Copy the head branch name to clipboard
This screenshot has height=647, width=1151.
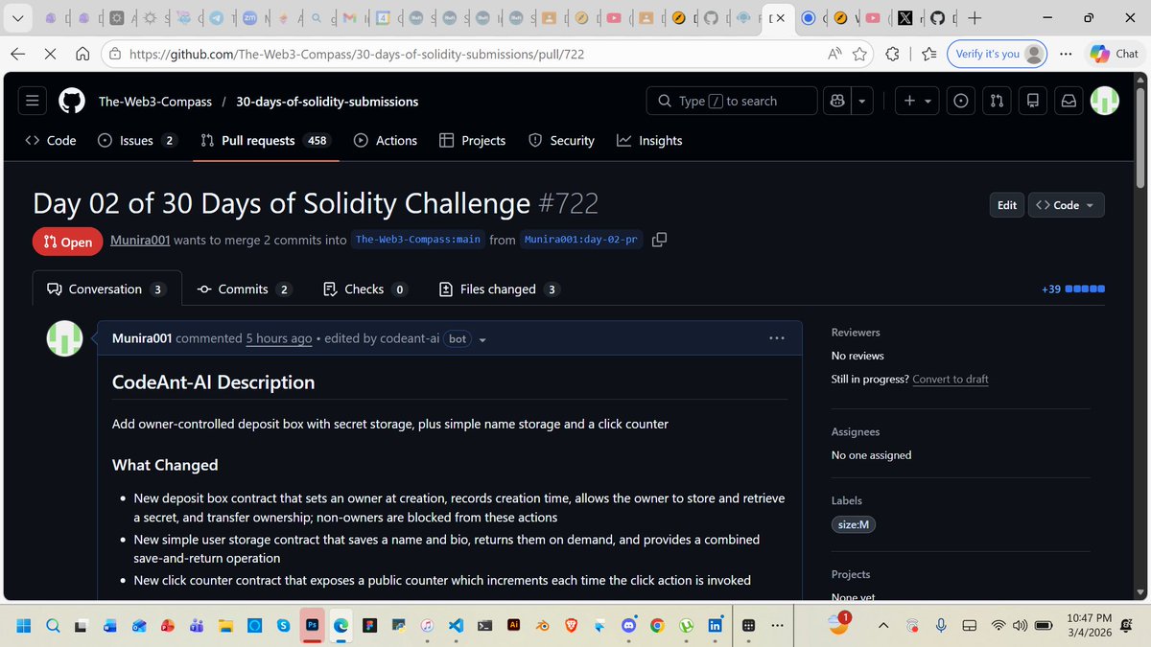659,240
